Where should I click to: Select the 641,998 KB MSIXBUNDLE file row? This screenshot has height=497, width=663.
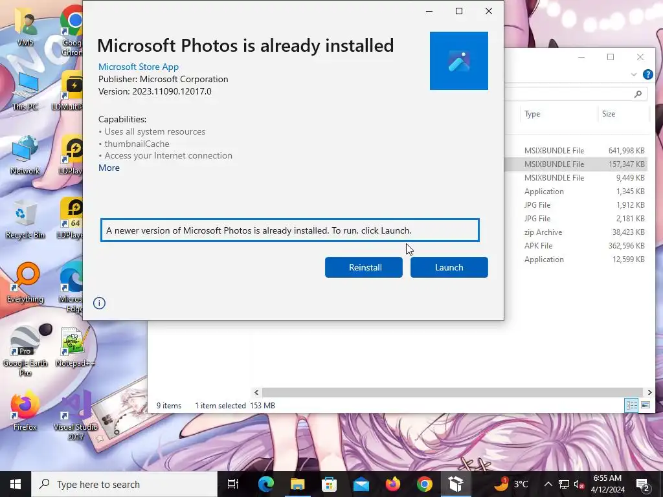point(576,150)
